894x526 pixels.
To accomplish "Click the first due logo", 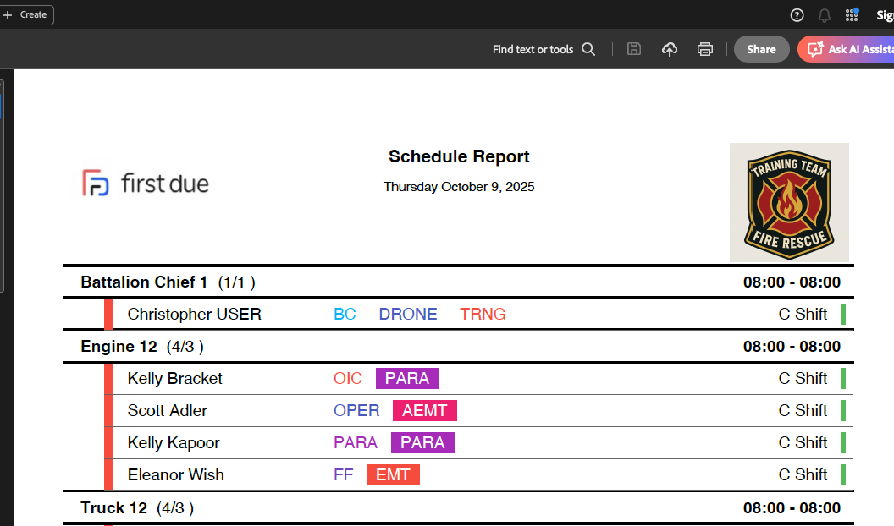I will click(146, 183).
